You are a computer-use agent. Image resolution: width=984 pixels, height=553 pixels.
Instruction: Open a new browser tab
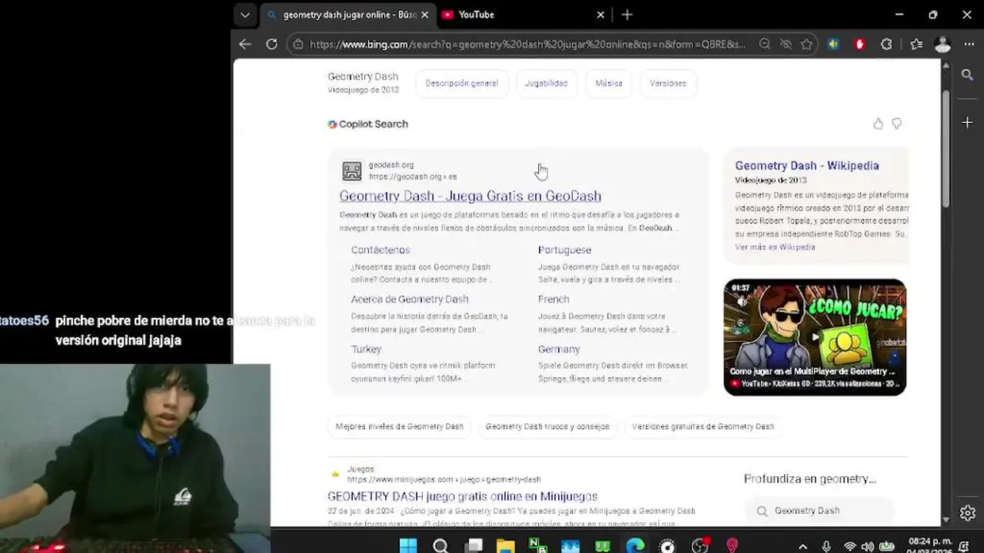click(627, 15)
